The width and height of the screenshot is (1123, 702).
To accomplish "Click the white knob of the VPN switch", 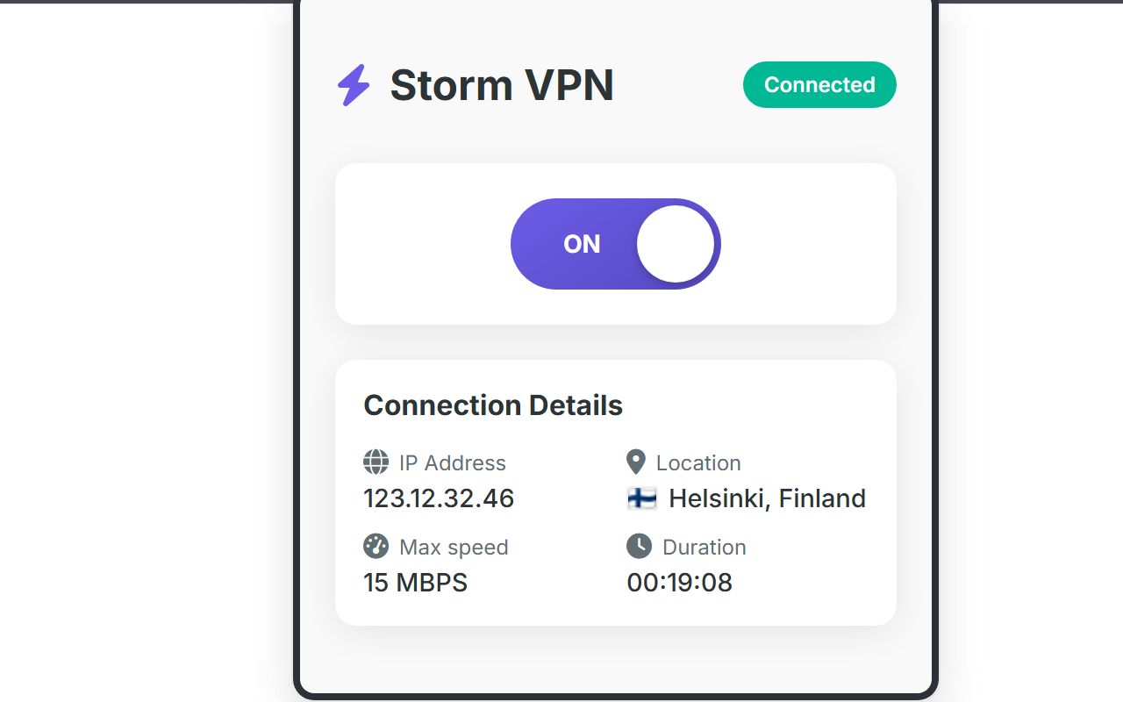I will pyautogui.click(x=674, y=244).
